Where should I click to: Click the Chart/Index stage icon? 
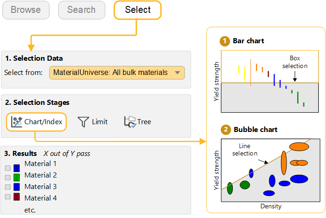[17, 122]
